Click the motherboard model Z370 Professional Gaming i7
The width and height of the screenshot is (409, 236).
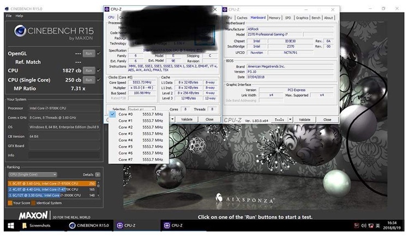[x=274, y=34]
